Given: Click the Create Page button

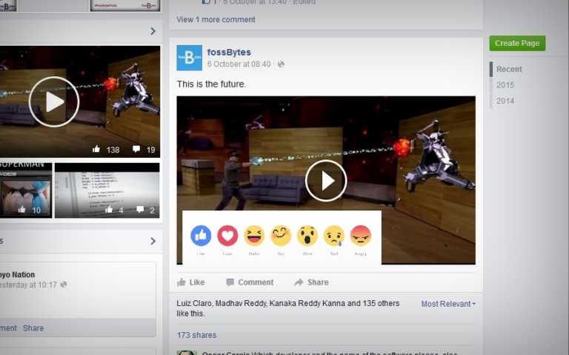Looking at the screenshot, I should click(x=517, y=43).
